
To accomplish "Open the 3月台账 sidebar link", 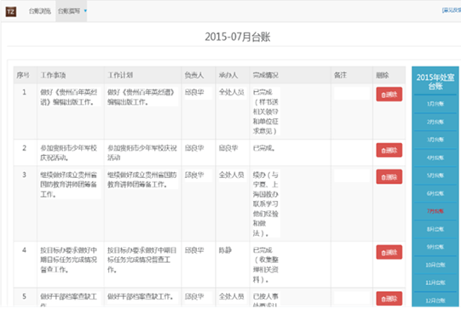I will point(435,140).
